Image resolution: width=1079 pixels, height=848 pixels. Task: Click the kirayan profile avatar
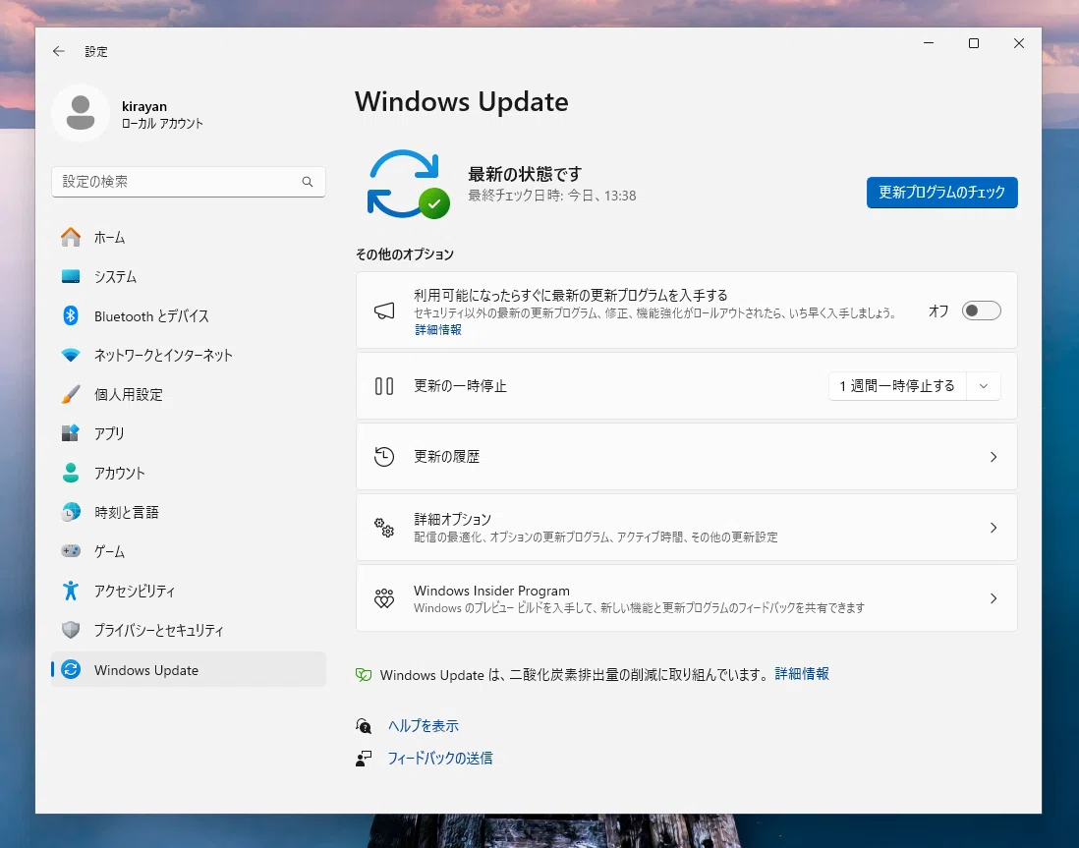[x=81, y=113]
